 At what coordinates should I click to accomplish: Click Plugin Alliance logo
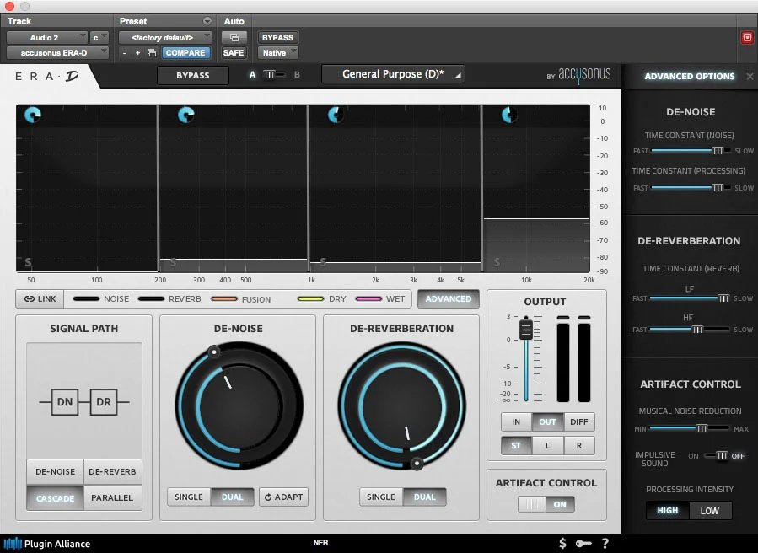[x=47, y=544]
